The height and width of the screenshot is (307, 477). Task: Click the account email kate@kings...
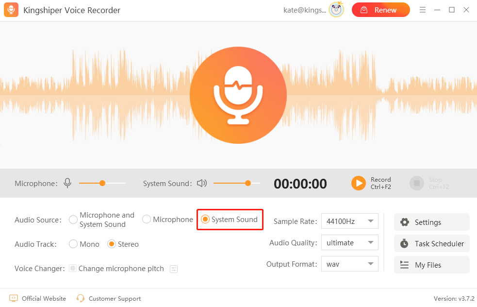(305, 10)
